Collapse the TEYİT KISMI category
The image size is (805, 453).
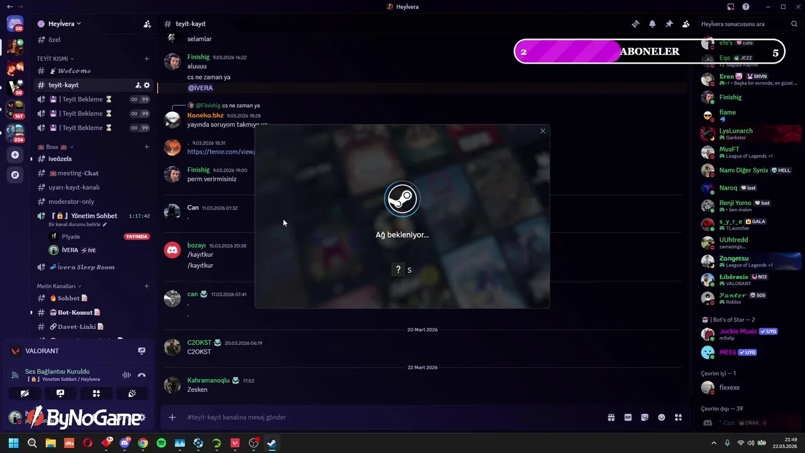pyautogui.click(x=55, y=59)
